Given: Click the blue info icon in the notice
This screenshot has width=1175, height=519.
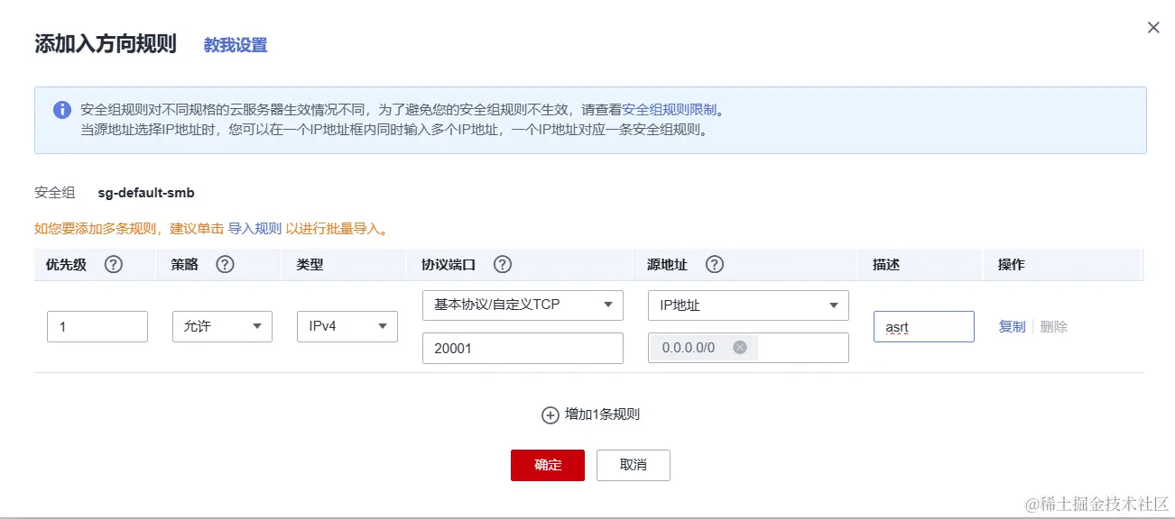Looking at the screenshot, I should [62, 110].
